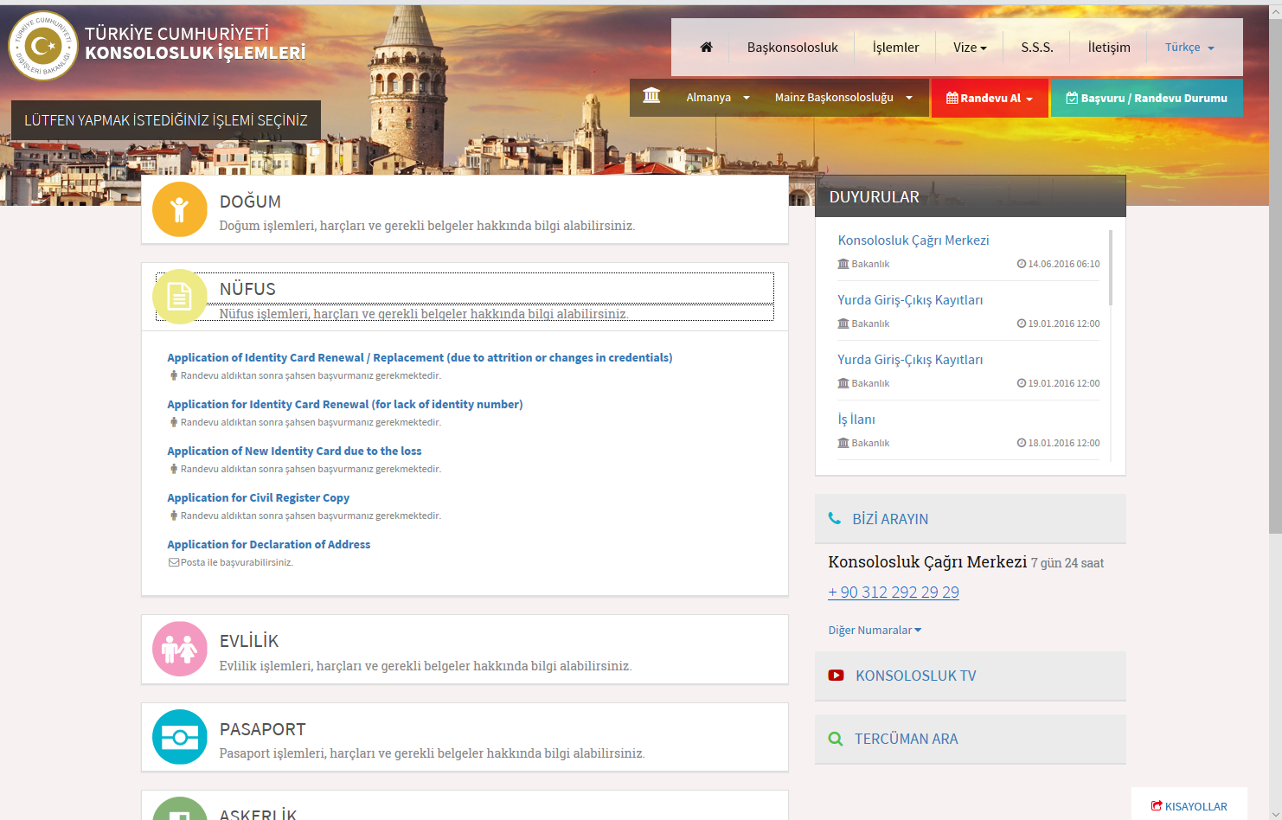This screenshot has width=1282, height=820.
Task: Click the calendar-check icon on Başvuru / Randevu Durumu
Action: 1072,98
